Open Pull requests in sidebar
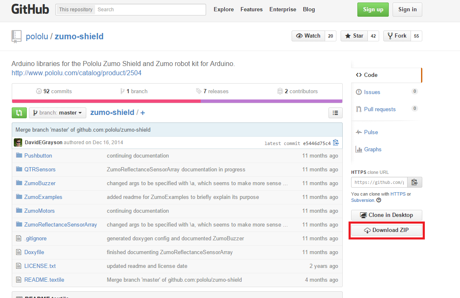The height and width of the screenshot is (298, 460). [380, 109]
